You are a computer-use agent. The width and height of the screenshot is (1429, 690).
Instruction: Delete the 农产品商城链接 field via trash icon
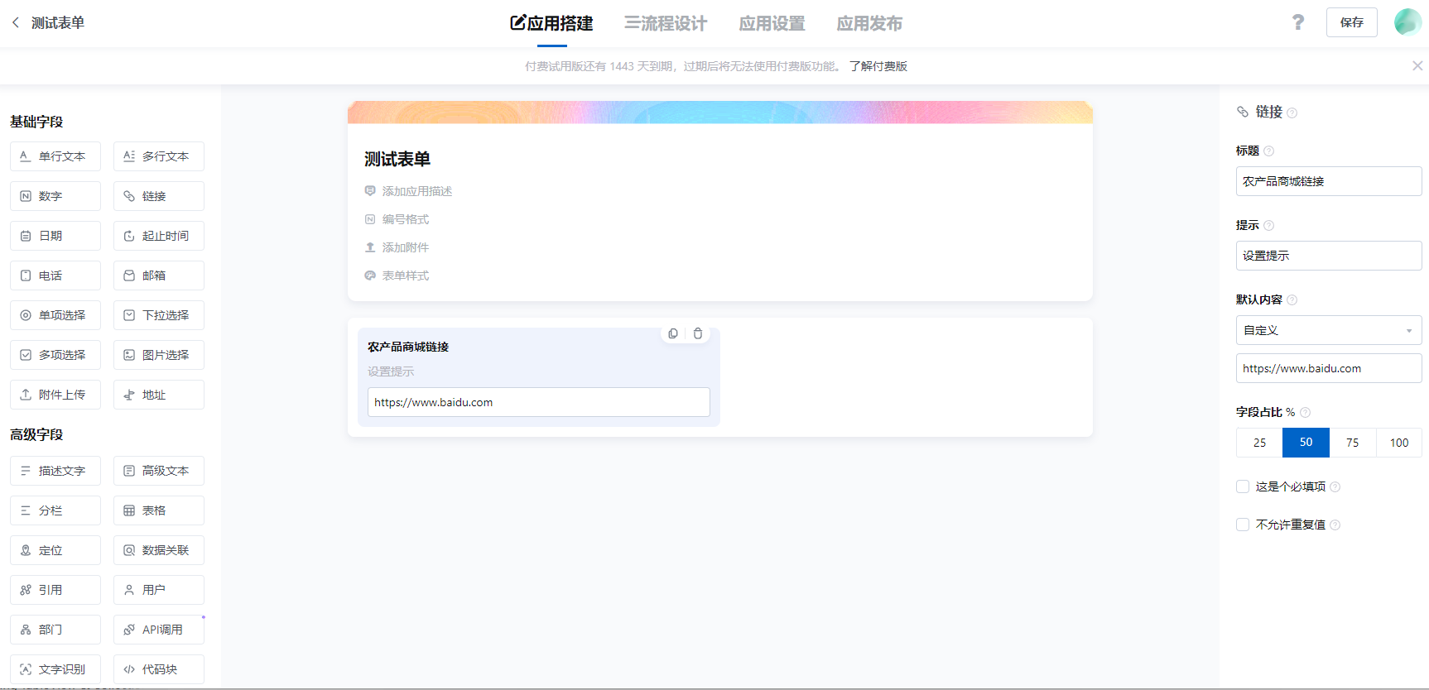(698, 333)
